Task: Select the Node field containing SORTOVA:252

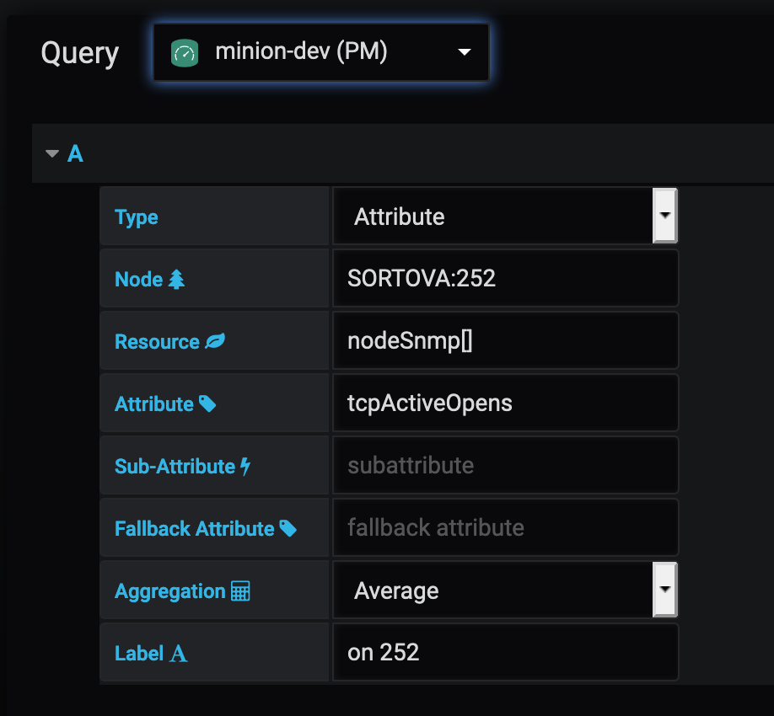Action: tap(506, 278)
